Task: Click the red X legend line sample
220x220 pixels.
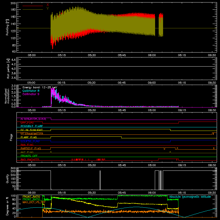Action: tap(33, 6)
